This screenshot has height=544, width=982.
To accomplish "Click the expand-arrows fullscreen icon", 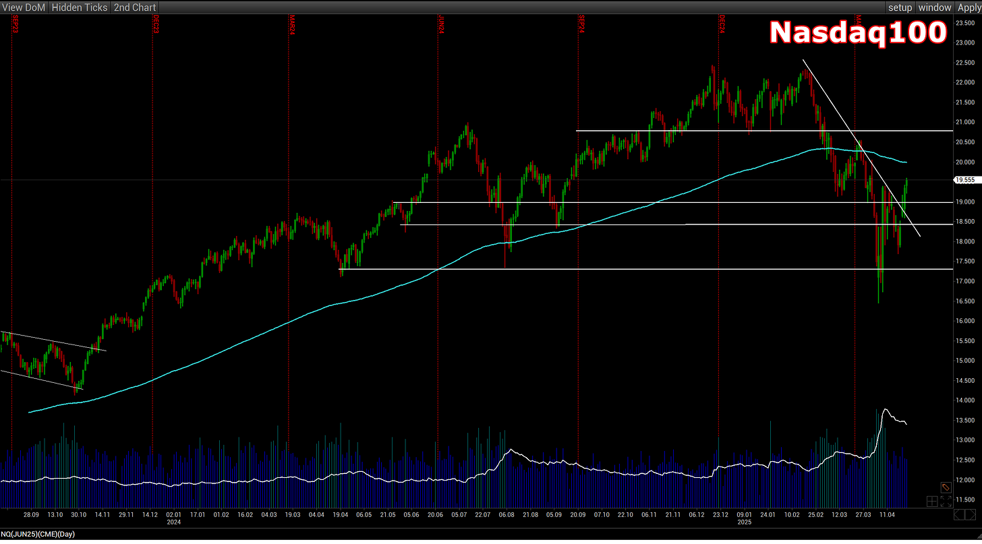I will click(x=946, y=501).
